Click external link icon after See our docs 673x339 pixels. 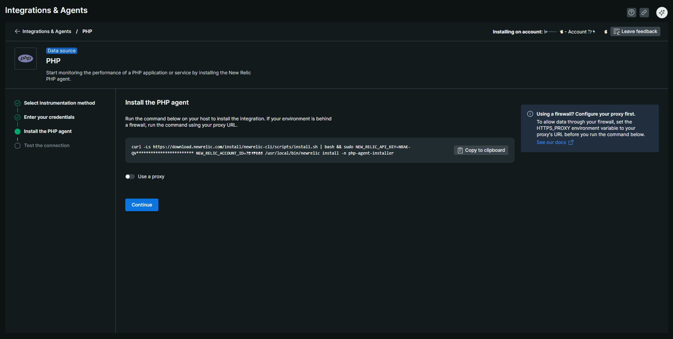[x=571, y=142]
